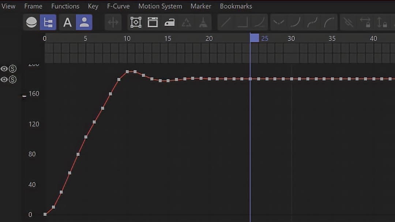Image resolution: width=395 pixels, height=222 pixels.
Task: Click the window frame toolbar icon
Action: pos(153,23)
